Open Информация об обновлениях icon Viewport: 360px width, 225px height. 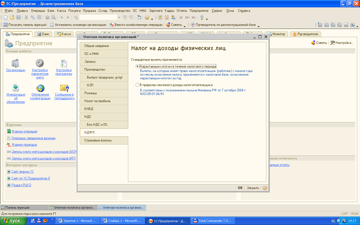[15, 88]
